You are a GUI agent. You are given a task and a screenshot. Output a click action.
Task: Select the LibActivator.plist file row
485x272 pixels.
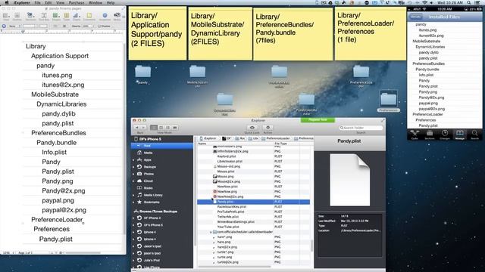(253, 161)
